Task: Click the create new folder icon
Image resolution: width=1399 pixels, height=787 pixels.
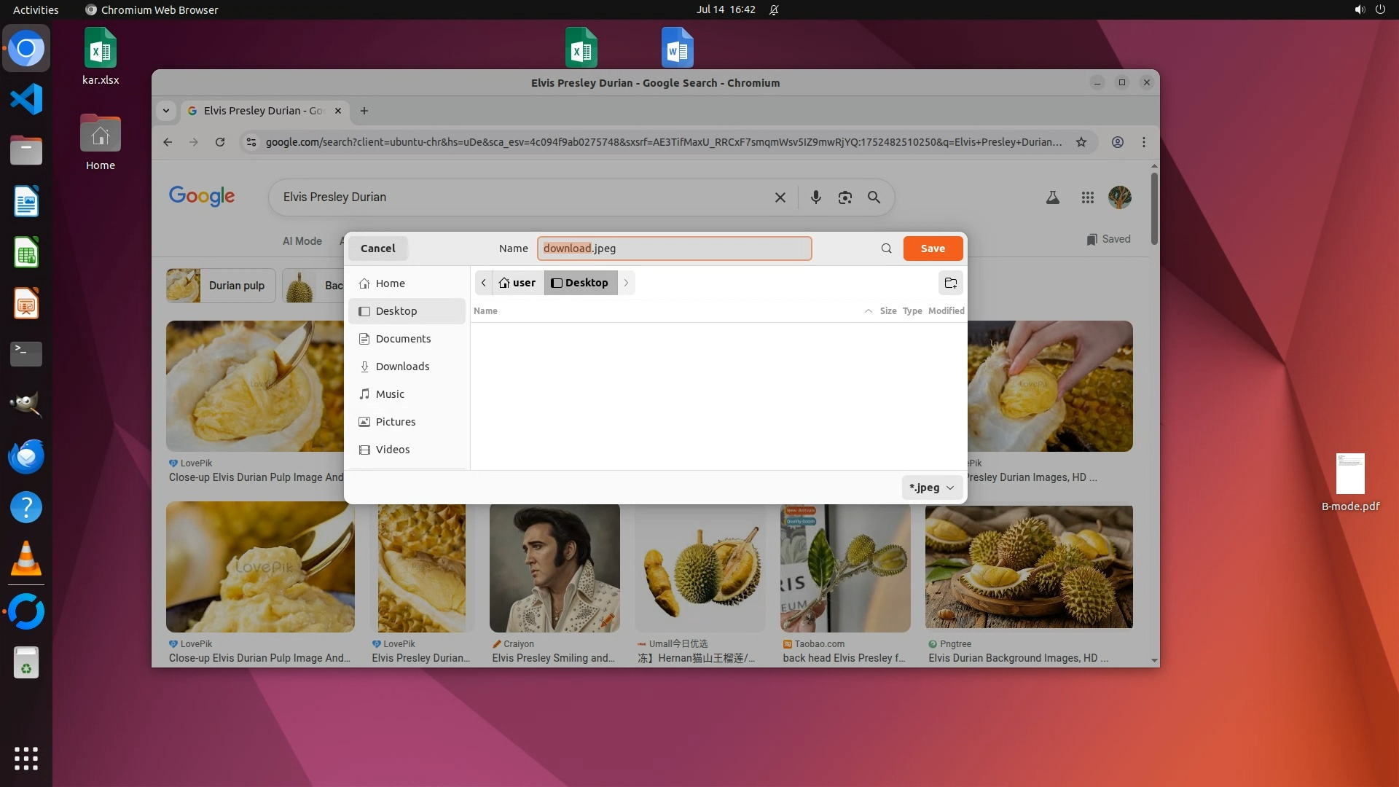Action: point(950,283)
